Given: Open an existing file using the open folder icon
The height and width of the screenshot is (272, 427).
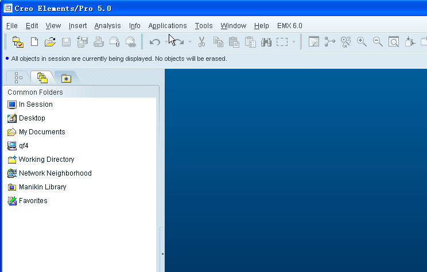Looking at the screenshot, I should (x=50, y=42).
